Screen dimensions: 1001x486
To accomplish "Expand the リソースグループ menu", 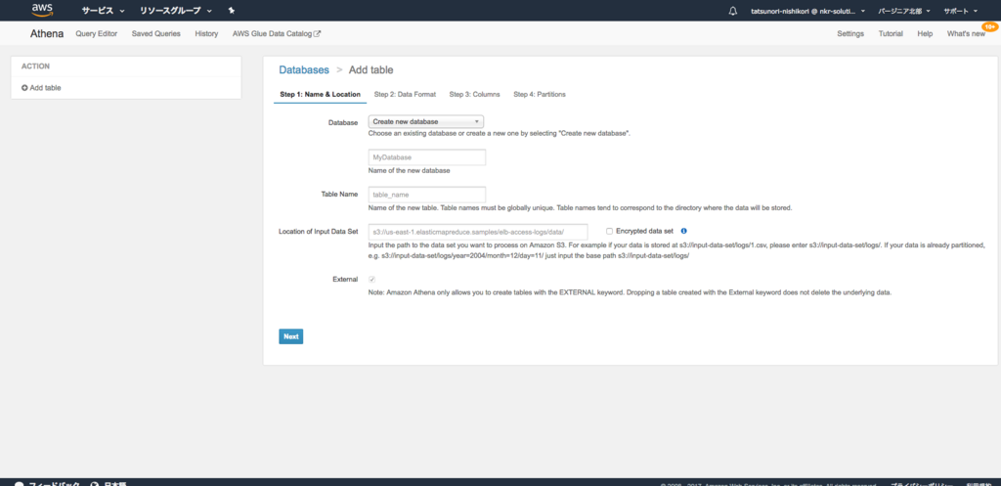I will (x=176, y=11).
